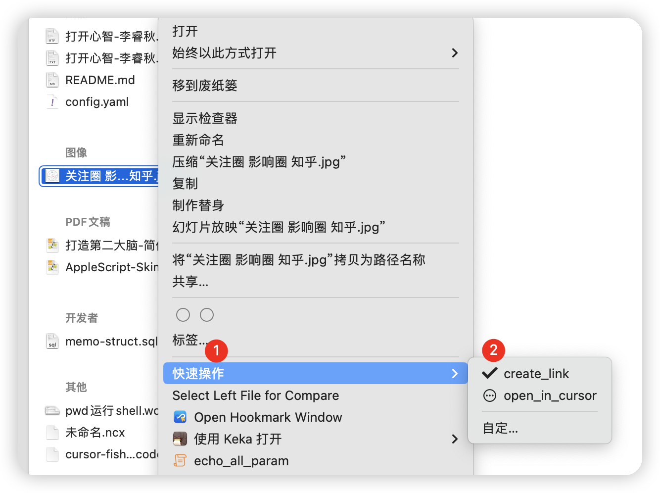Expand the 快速操作 submenu chevron
660x493 pixels.
click(455, 374)
